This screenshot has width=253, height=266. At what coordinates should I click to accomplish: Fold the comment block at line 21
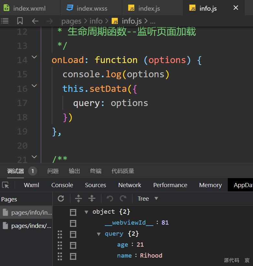click(x=34, y=157)
